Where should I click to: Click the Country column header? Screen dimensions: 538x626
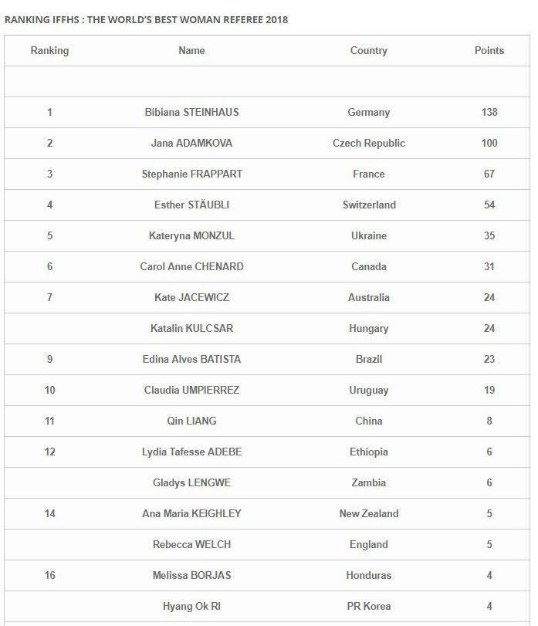coord(368,51)
